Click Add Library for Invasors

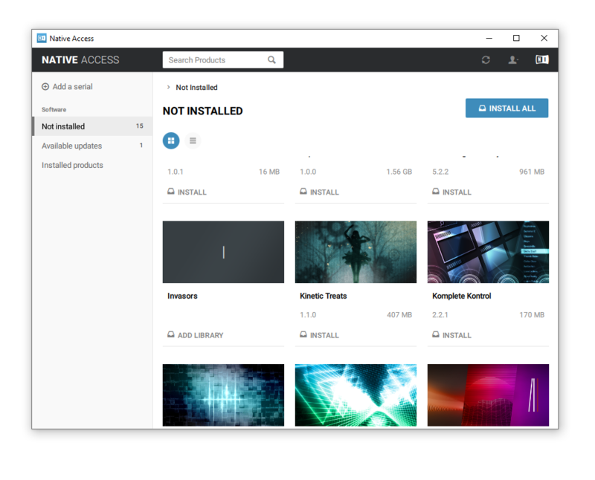(x=196, y=335)
